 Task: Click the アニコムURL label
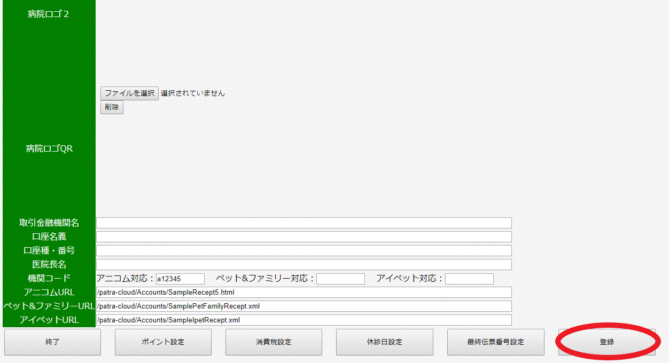(x=49, y=292)
